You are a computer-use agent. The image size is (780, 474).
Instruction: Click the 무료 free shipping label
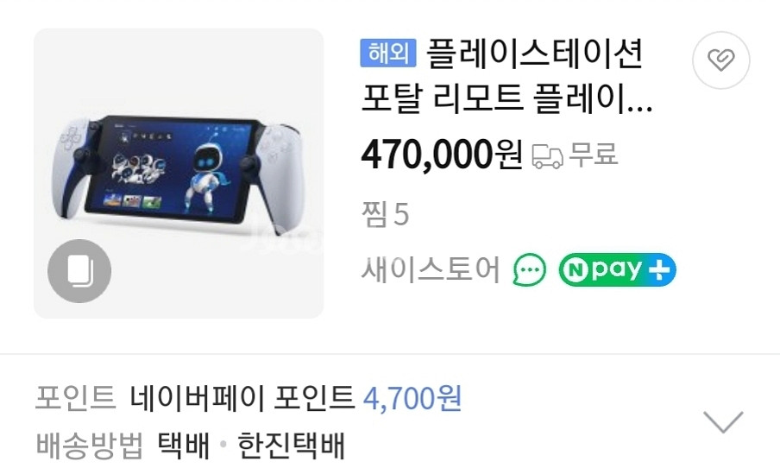coord(593,155)
